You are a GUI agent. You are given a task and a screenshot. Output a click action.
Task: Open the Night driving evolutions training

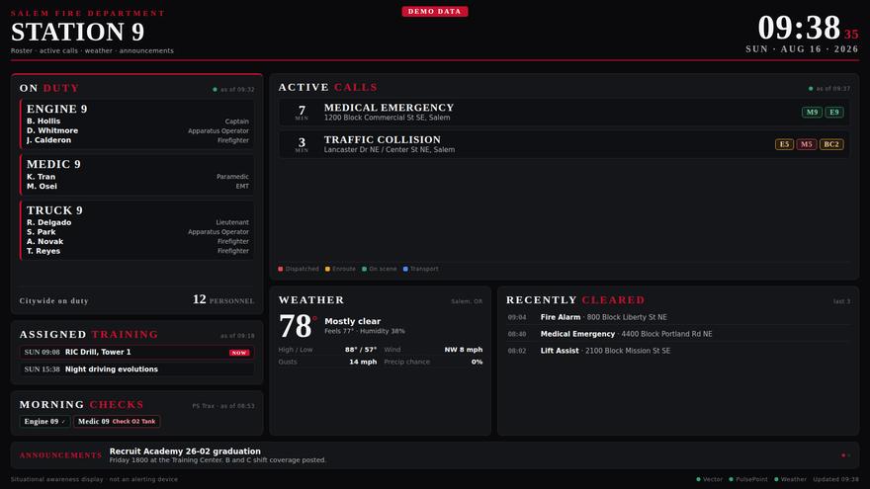point(137,369)
